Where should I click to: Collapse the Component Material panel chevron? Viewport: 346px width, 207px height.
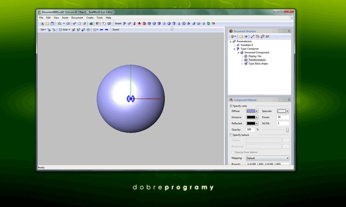tap(289, 100)
